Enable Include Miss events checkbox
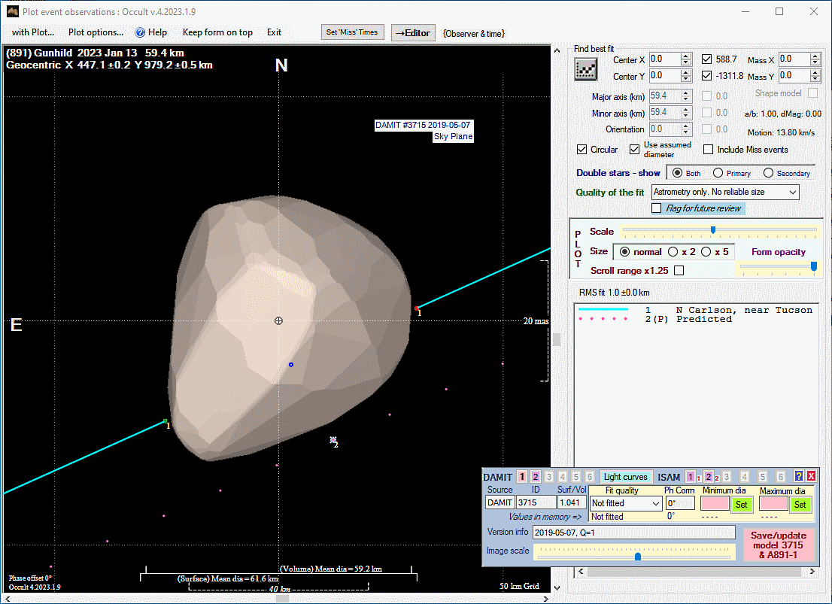 pos(709,150)
